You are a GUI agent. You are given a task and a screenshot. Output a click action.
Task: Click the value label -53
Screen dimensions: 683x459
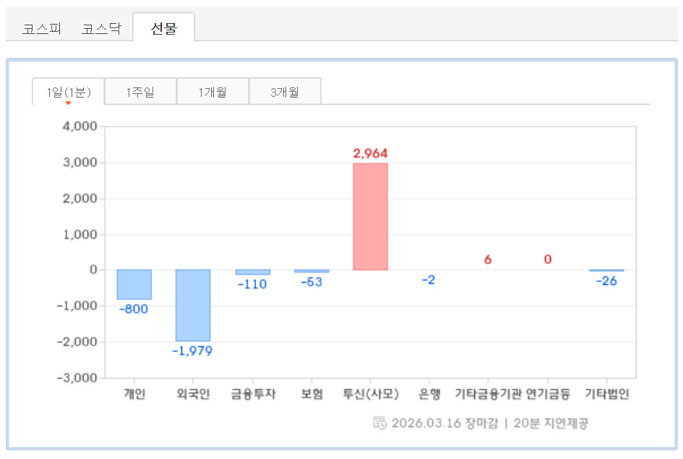[x=312, y=282]
